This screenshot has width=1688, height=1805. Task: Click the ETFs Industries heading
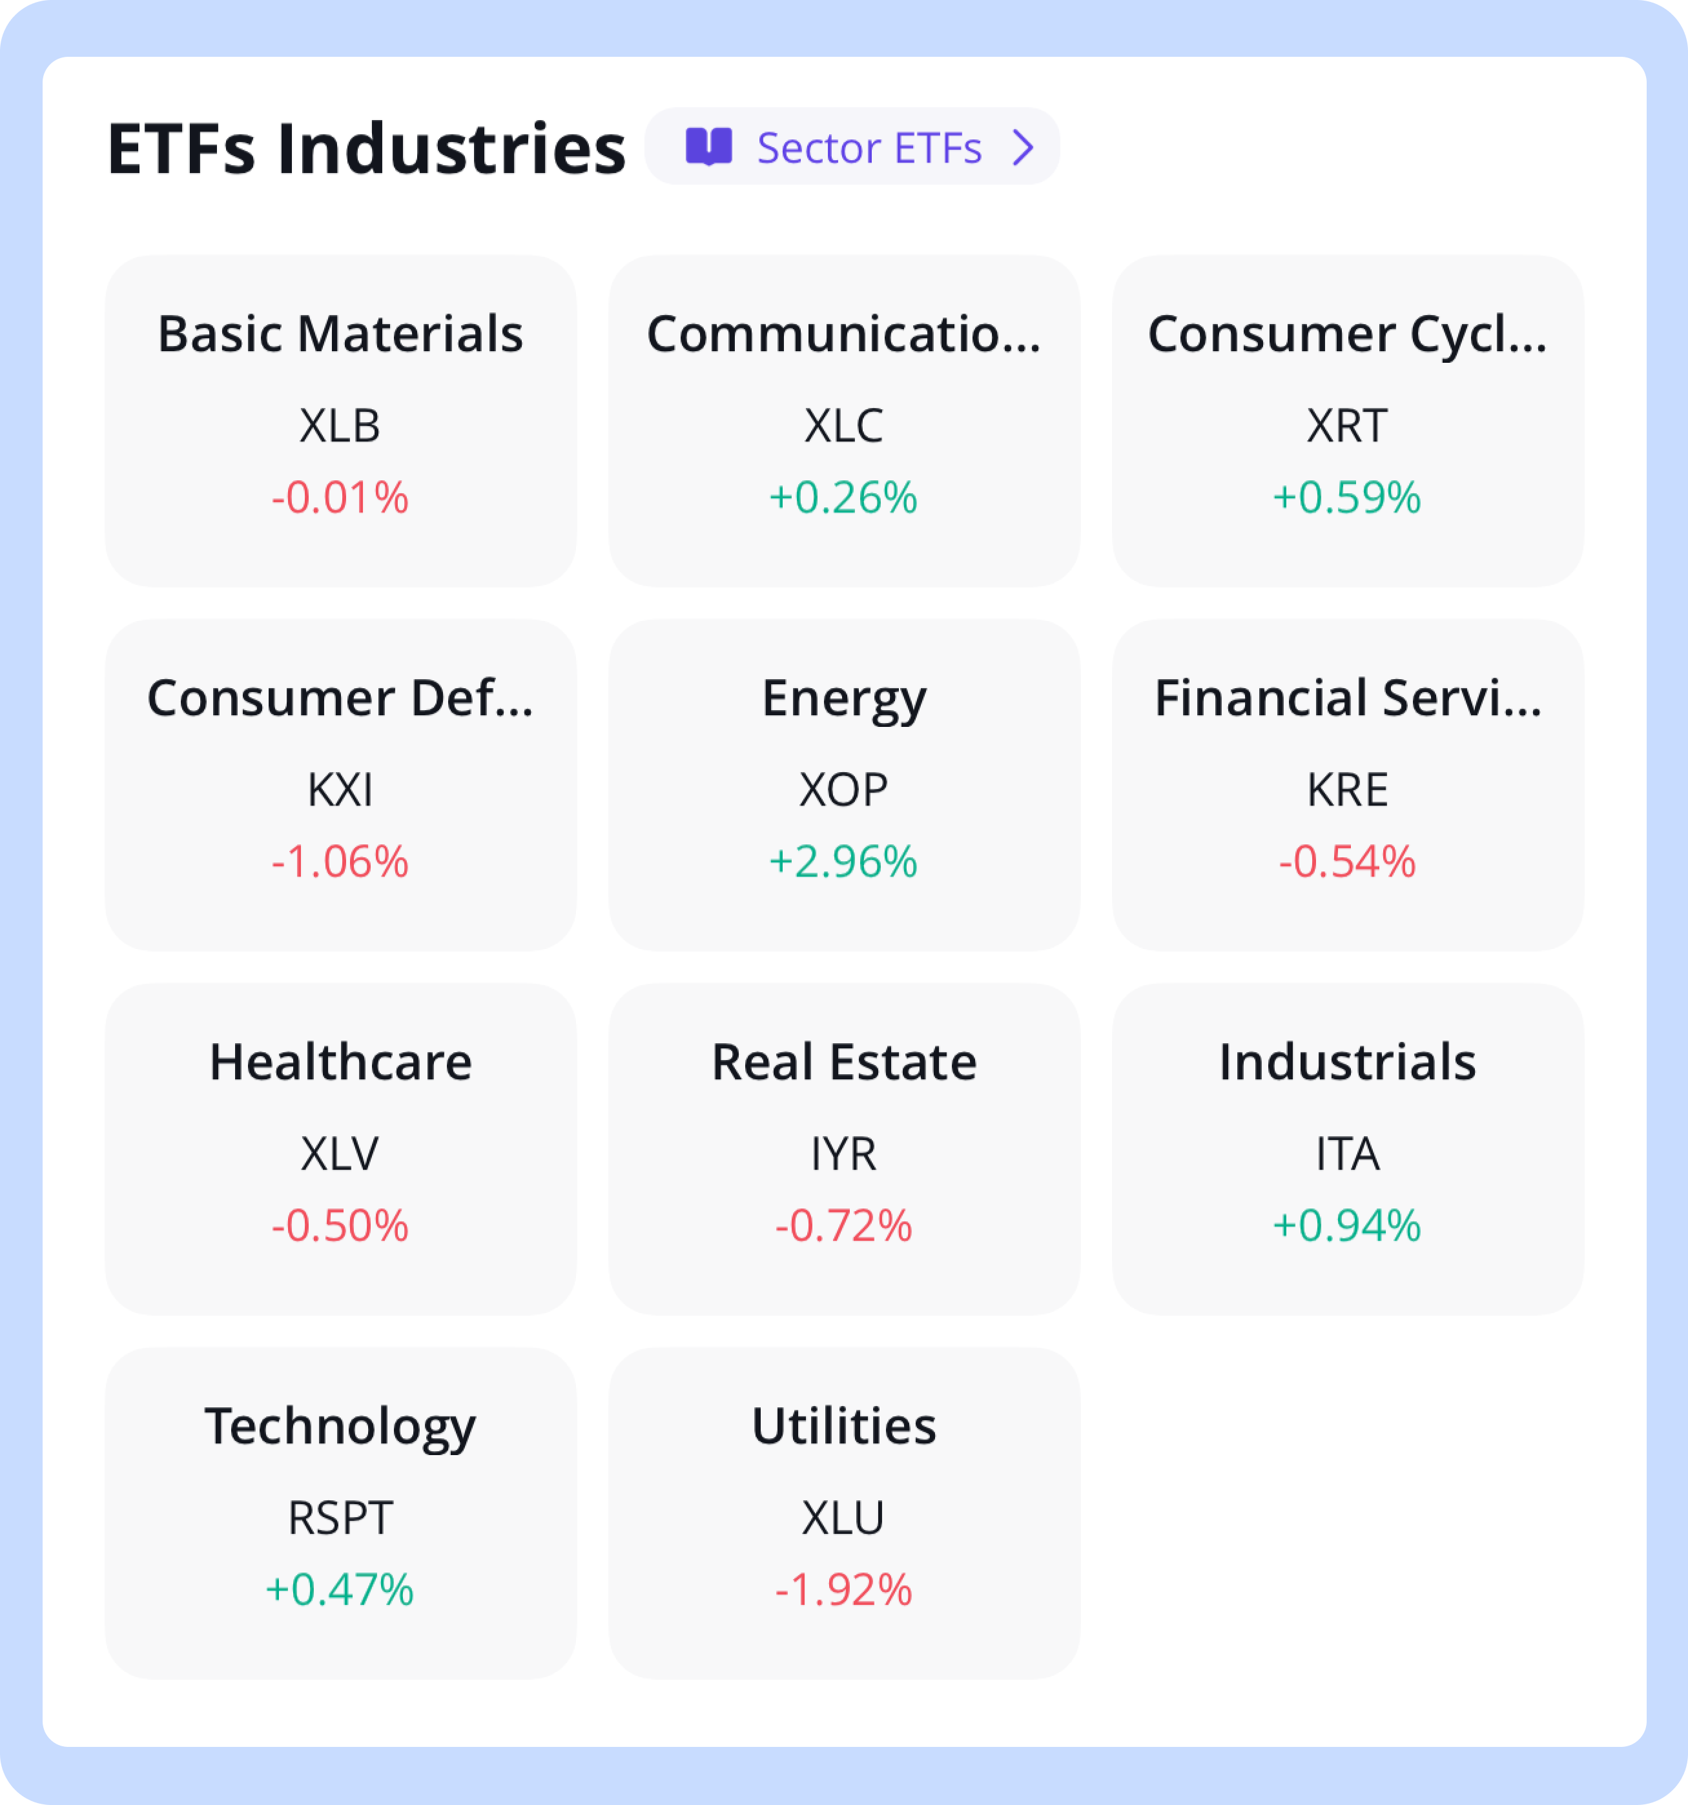point(366,149)
